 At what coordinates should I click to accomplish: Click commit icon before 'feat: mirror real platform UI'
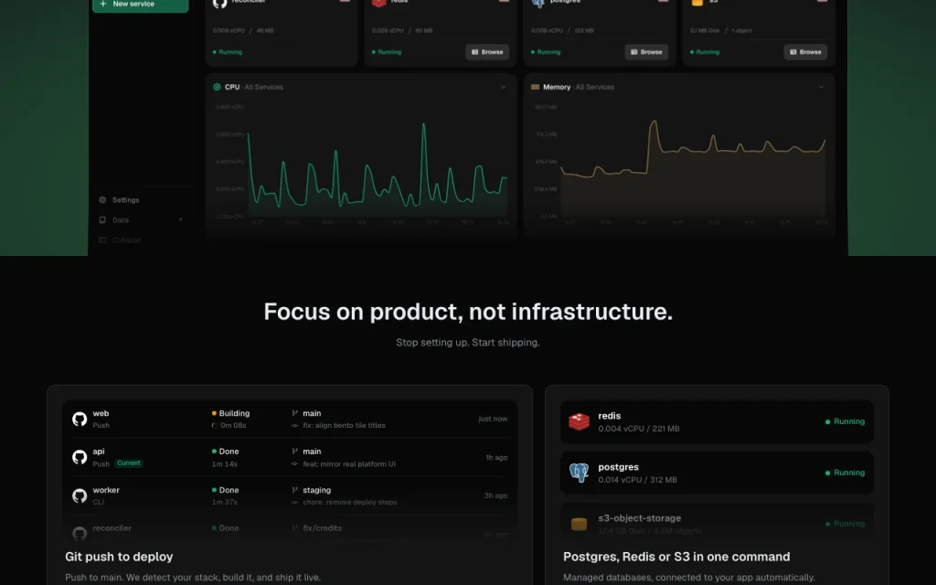(294, 463)
